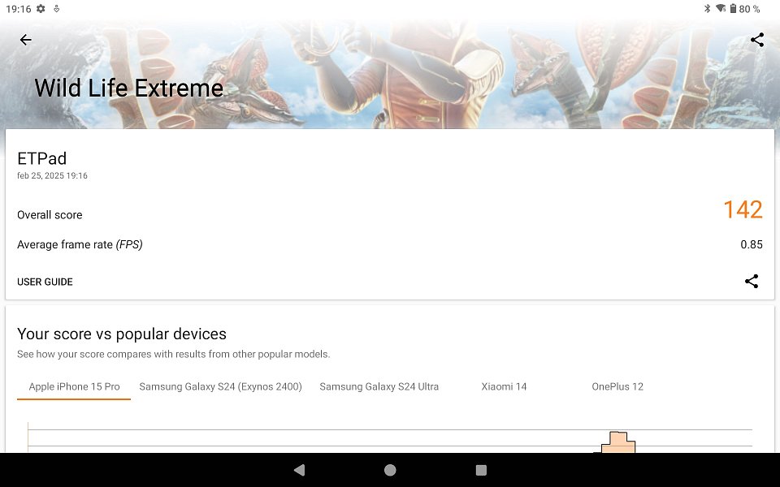Screen dimensions: 780x487
Task: Open the USER GUIDE link
Action: point(45,282)
